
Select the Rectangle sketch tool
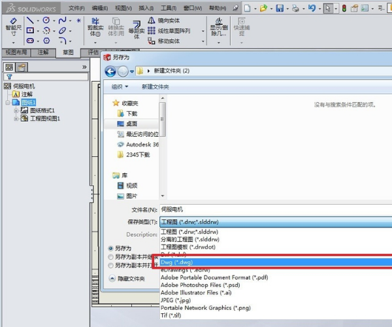click(x=30, y=31)
